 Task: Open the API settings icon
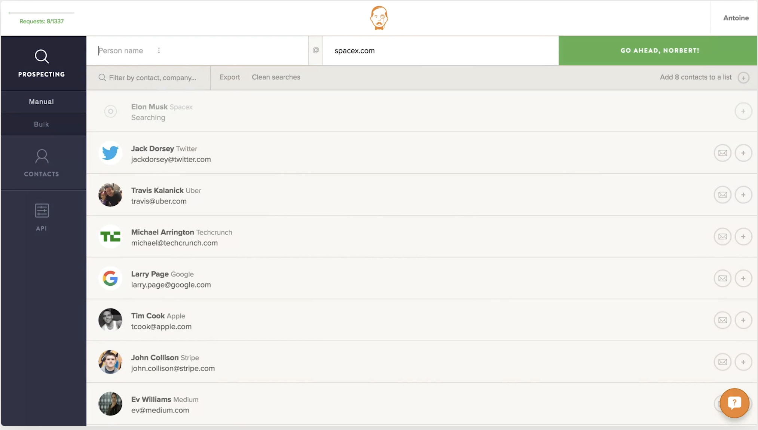(42, 211)
